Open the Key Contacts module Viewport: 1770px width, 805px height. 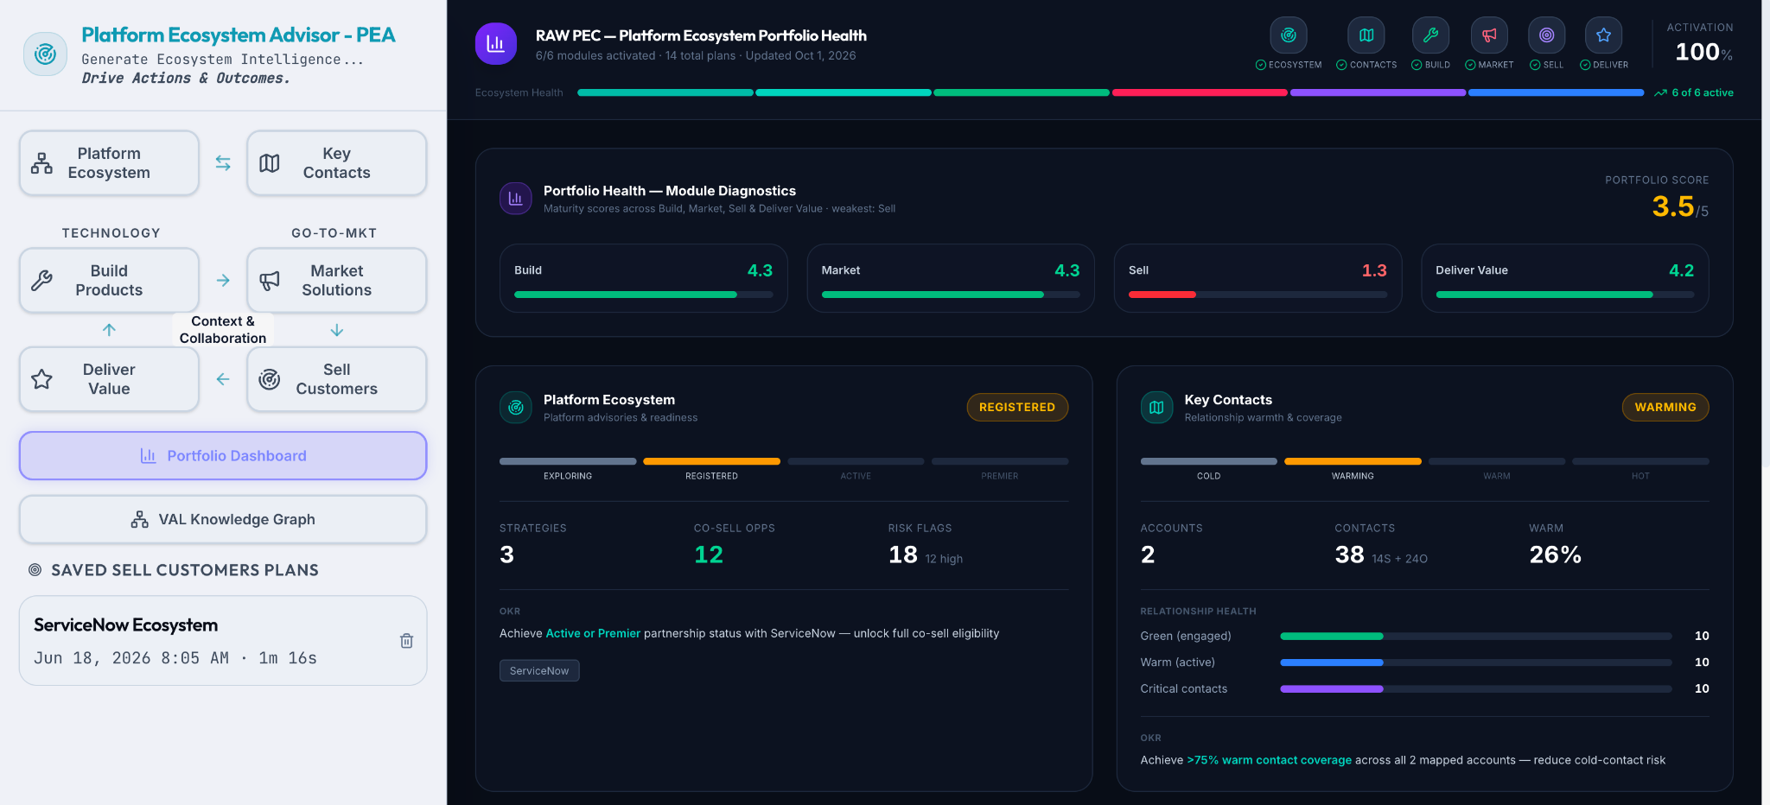click(337, 163)
